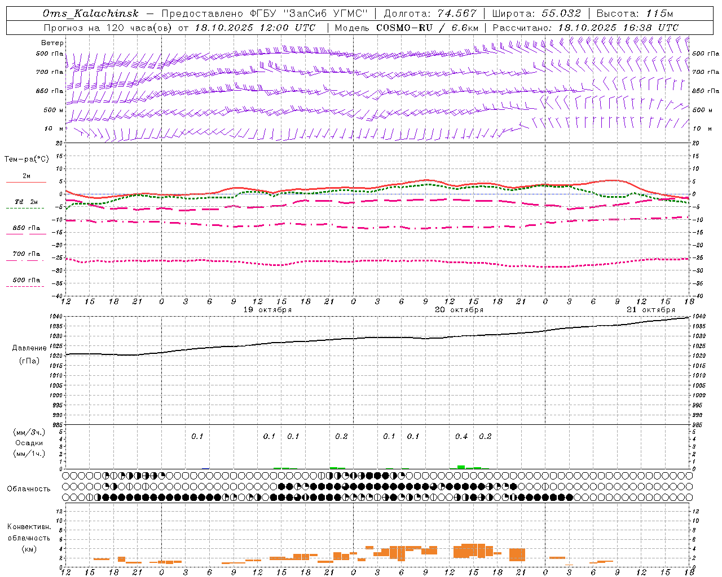Click the 19 октября date label
This screenshot has height=577, width=722.
267,310
